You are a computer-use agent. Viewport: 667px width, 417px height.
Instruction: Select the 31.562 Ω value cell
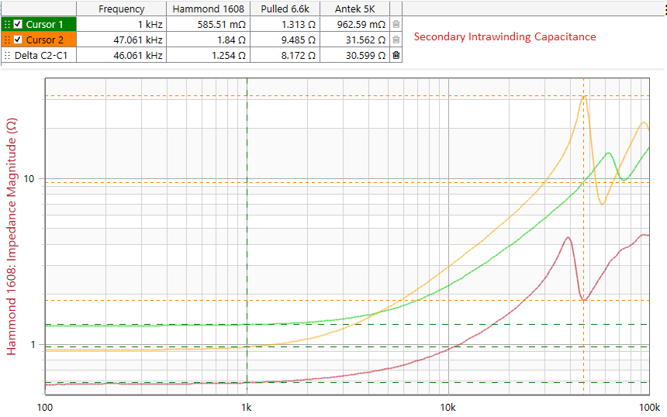(x=354, y=40)
